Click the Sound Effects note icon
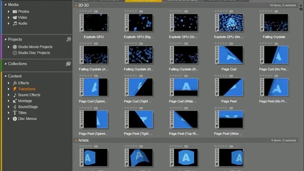Screen dimensions: 304x171 [x=15, y=95]
